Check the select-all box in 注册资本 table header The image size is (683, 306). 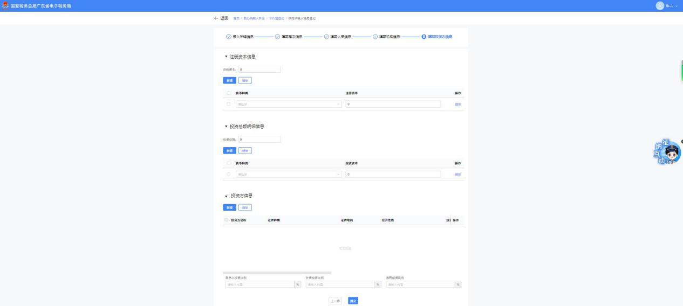pos(229,93)
